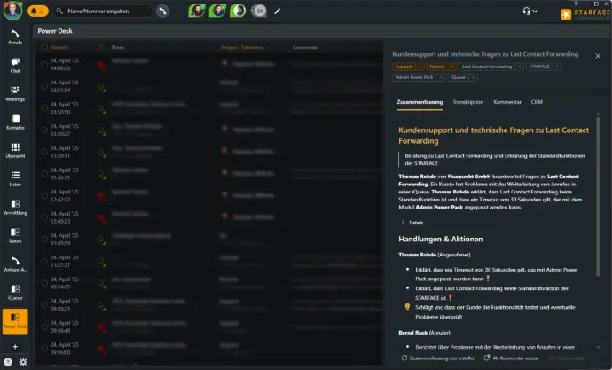
Task: Open the Chat section in sidebar
Action: click(15, 66)
